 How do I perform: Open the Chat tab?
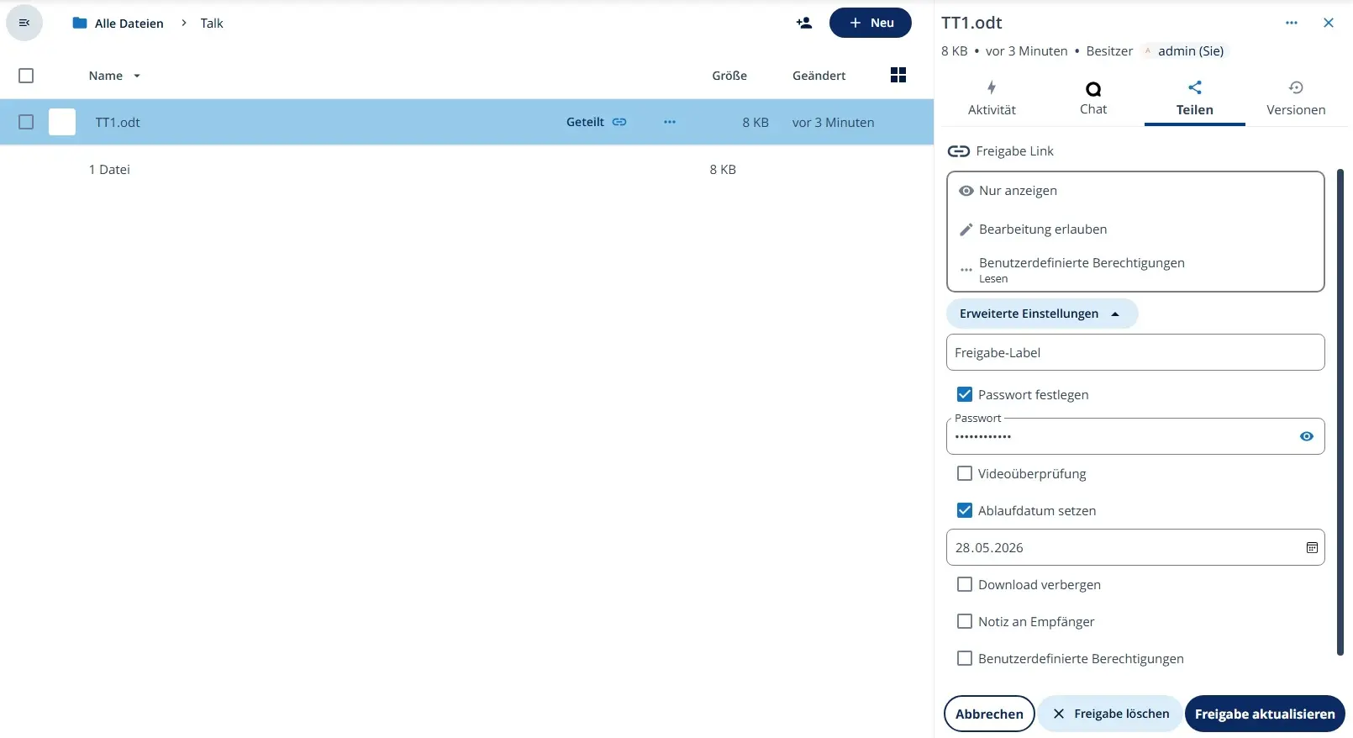coord(1093,99)
